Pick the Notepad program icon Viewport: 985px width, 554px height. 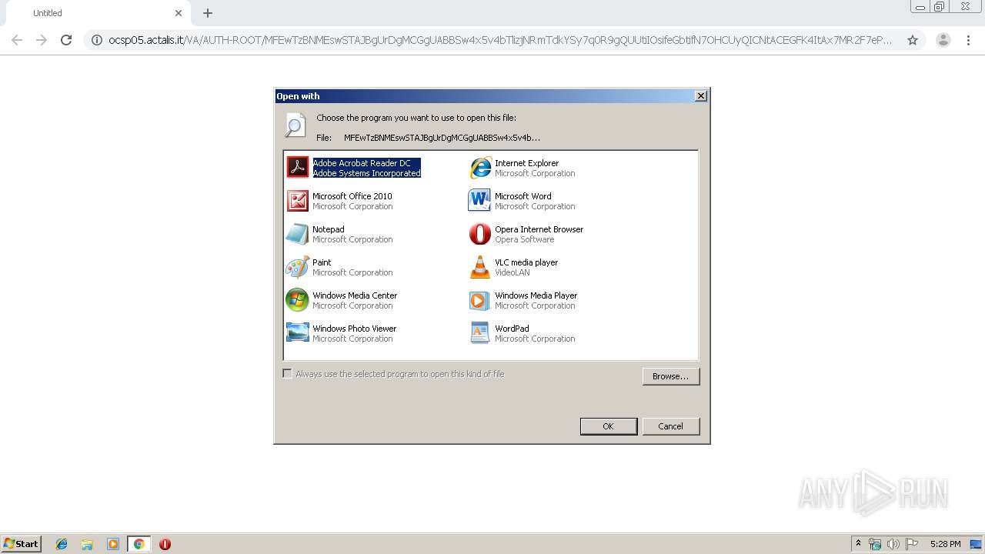tap(297, 233)
